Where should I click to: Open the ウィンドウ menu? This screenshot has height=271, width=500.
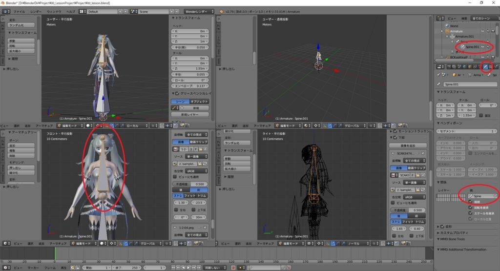pos(54,12)
